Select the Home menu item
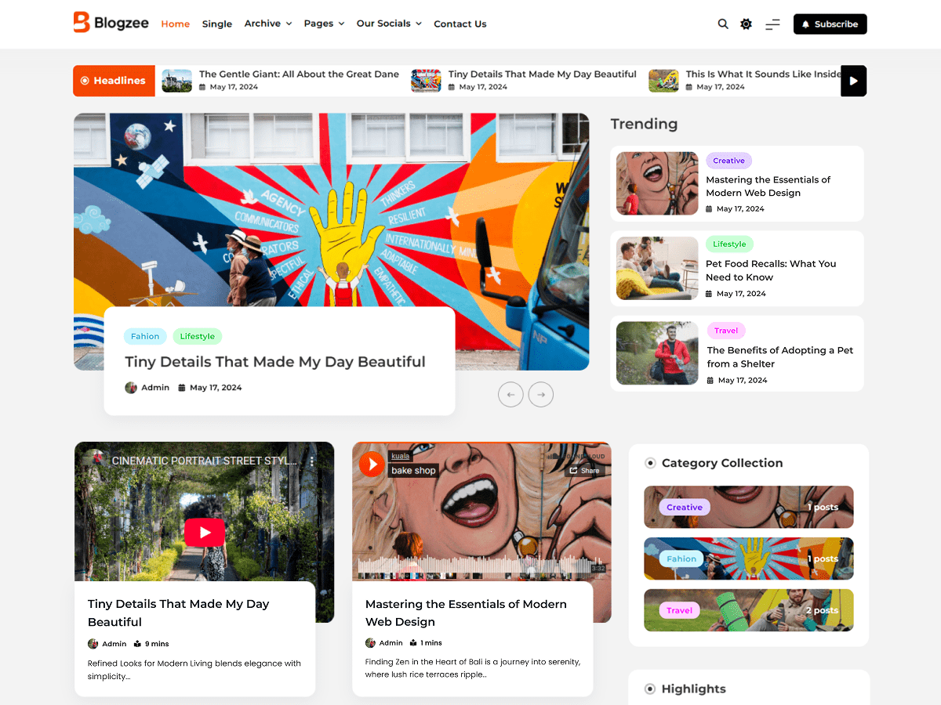941x705 pixels. [175, 23]
